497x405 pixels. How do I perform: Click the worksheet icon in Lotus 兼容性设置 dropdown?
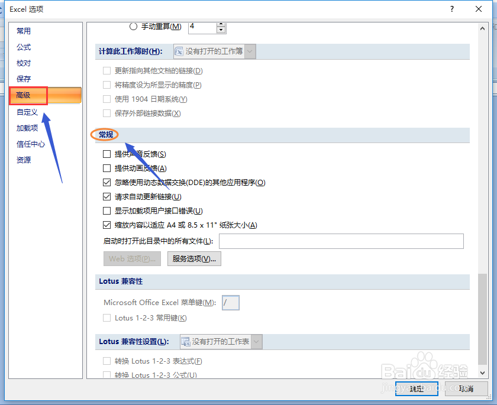tap(185, 342)
